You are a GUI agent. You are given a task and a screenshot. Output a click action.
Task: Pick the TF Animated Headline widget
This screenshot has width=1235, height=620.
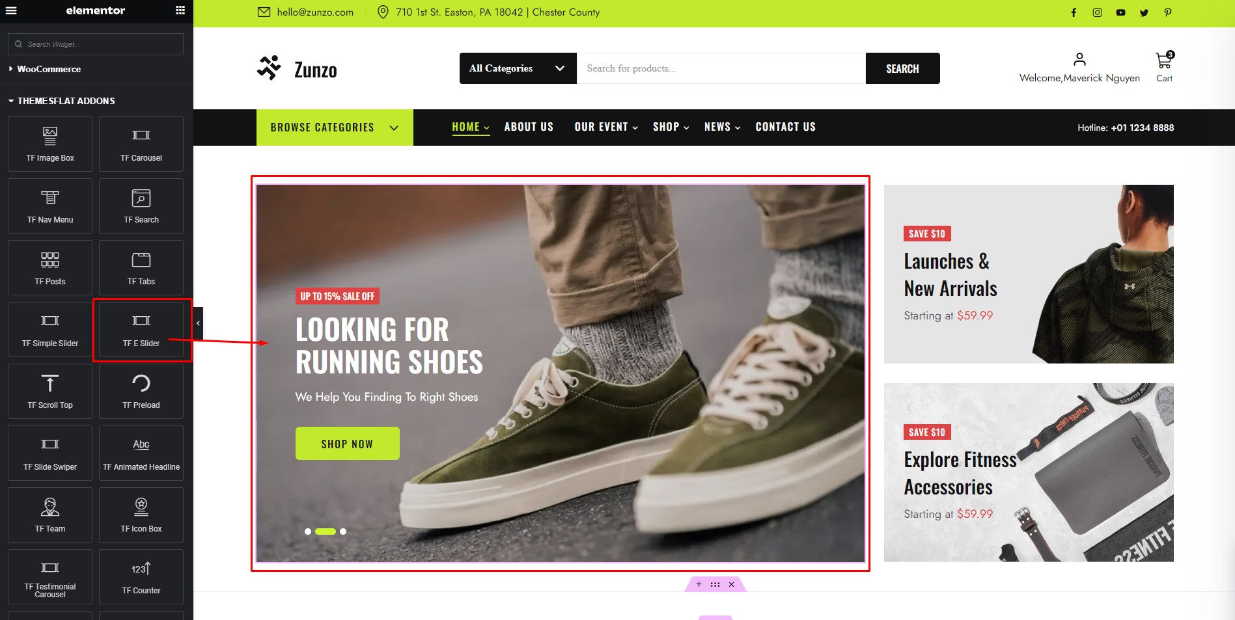(x=141, y=453)
